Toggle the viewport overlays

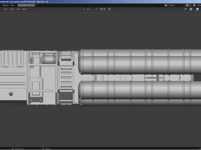(x=197, y=9)
